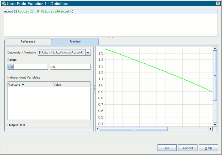This screenshot has width=222, height=155.
Task: Click the Range end field showing 0.0
Action: pos(70,67)
